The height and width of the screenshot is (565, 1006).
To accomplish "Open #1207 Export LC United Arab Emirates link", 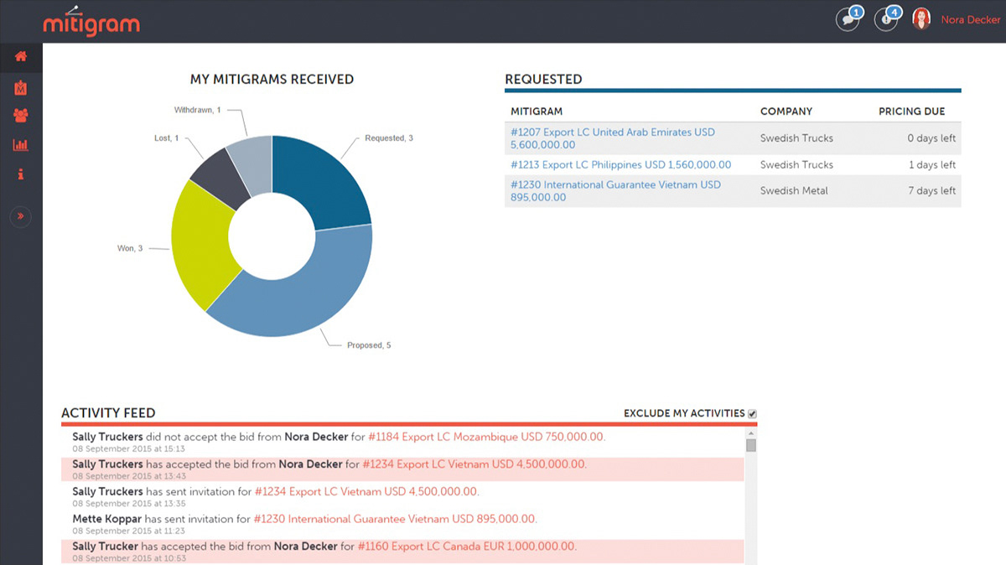I will [613, 138].
